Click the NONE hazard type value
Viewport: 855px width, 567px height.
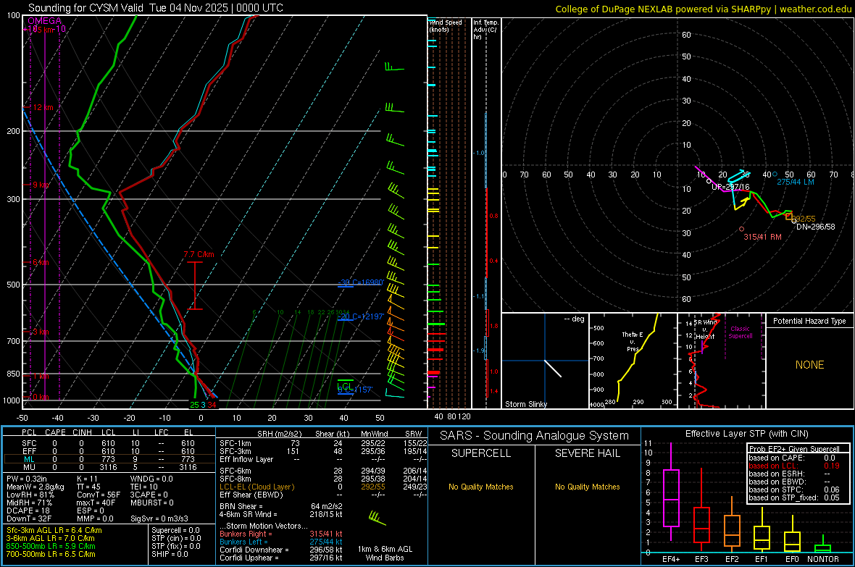(x=809, y=365)
